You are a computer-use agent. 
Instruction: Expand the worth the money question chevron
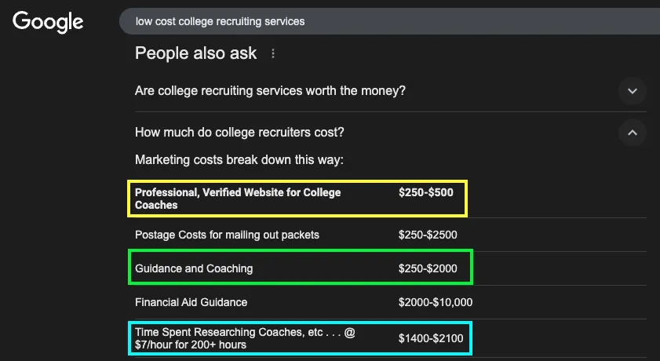pyautogui.click(x=633, y=91)
